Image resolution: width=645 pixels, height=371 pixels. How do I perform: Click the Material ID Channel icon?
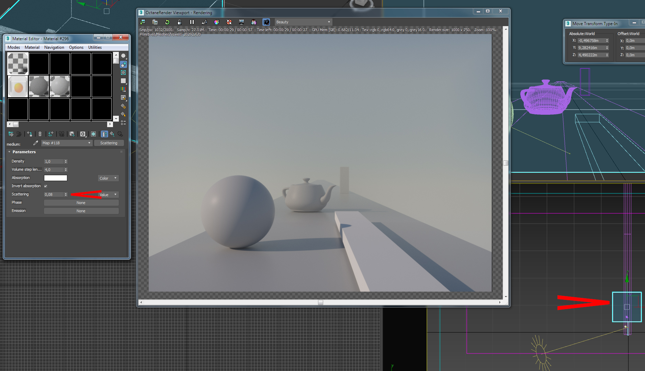(x=83, y=134)
